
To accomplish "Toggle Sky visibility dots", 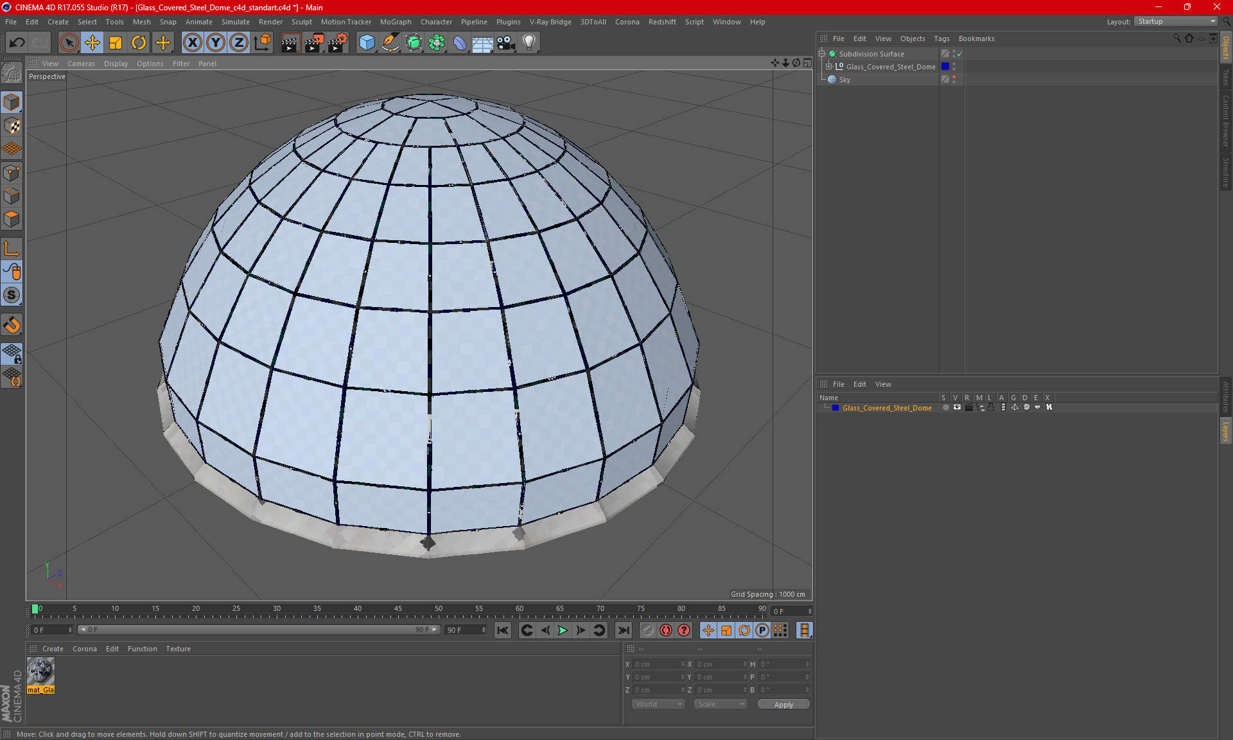I will point(954,80).
